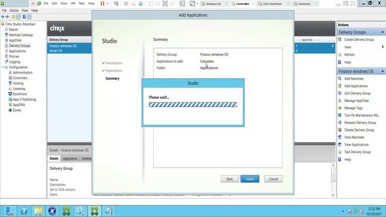This screenshot has height=217, width=386.
Task: Open the VM menu in VMware menu bar
Action: coord(73,4)
